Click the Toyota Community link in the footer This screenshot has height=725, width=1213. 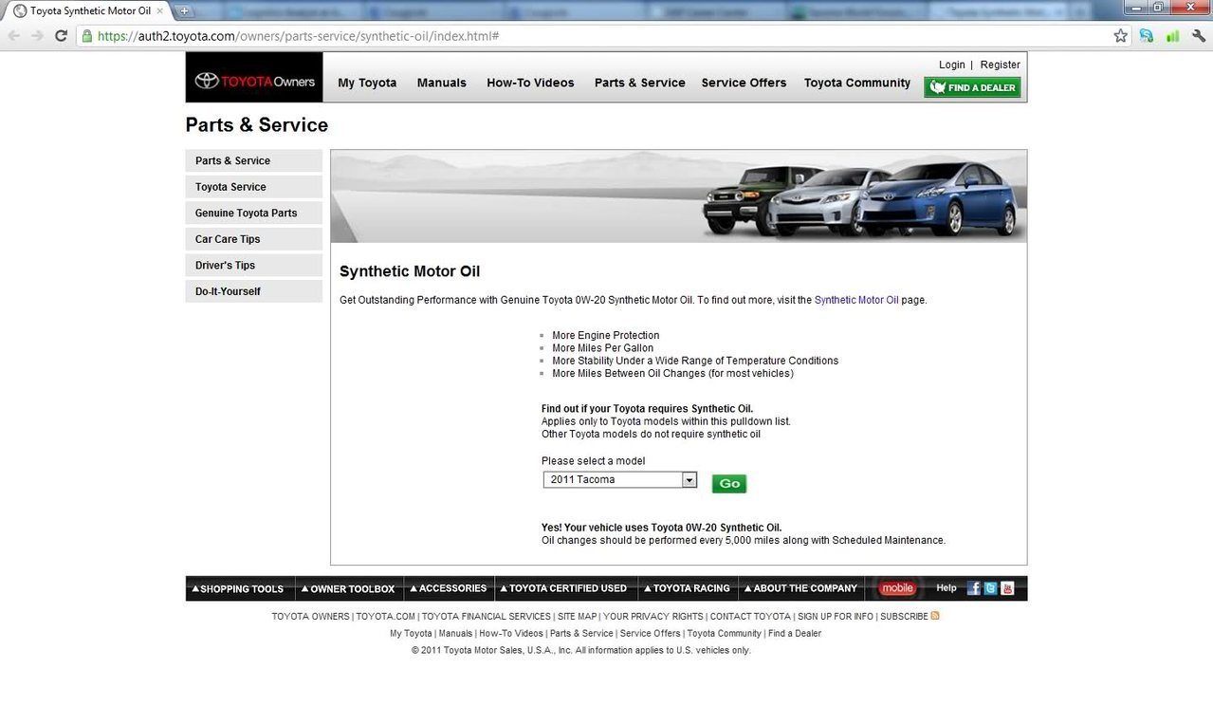click(x=725, y=634)
